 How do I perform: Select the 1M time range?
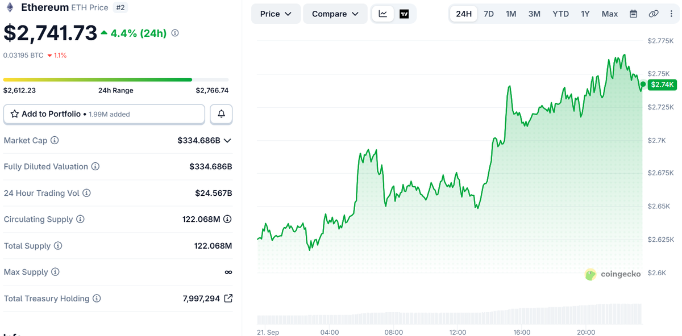511,14
